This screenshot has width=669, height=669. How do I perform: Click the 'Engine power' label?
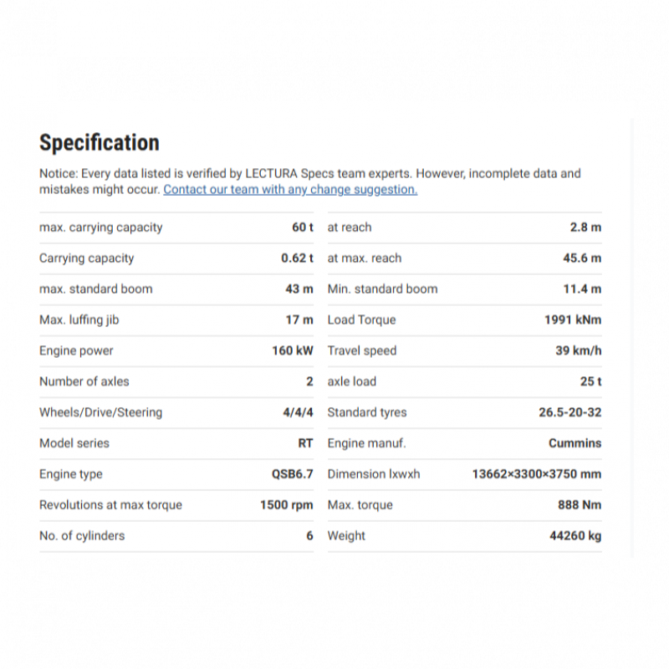(76, 351)
